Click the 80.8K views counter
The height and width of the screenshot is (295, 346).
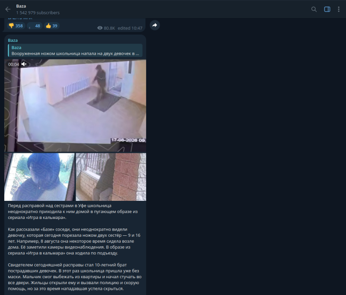(x=106, y=28)
